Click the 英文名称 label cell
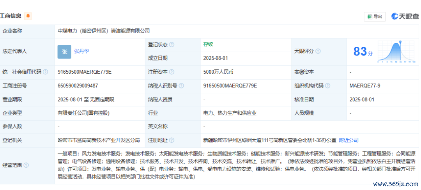 pos(173,127)
